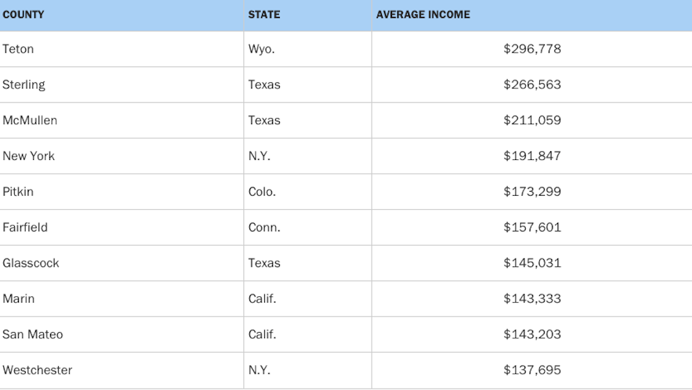
Task: Click the Pitkin county name
Action: [18, 192]
